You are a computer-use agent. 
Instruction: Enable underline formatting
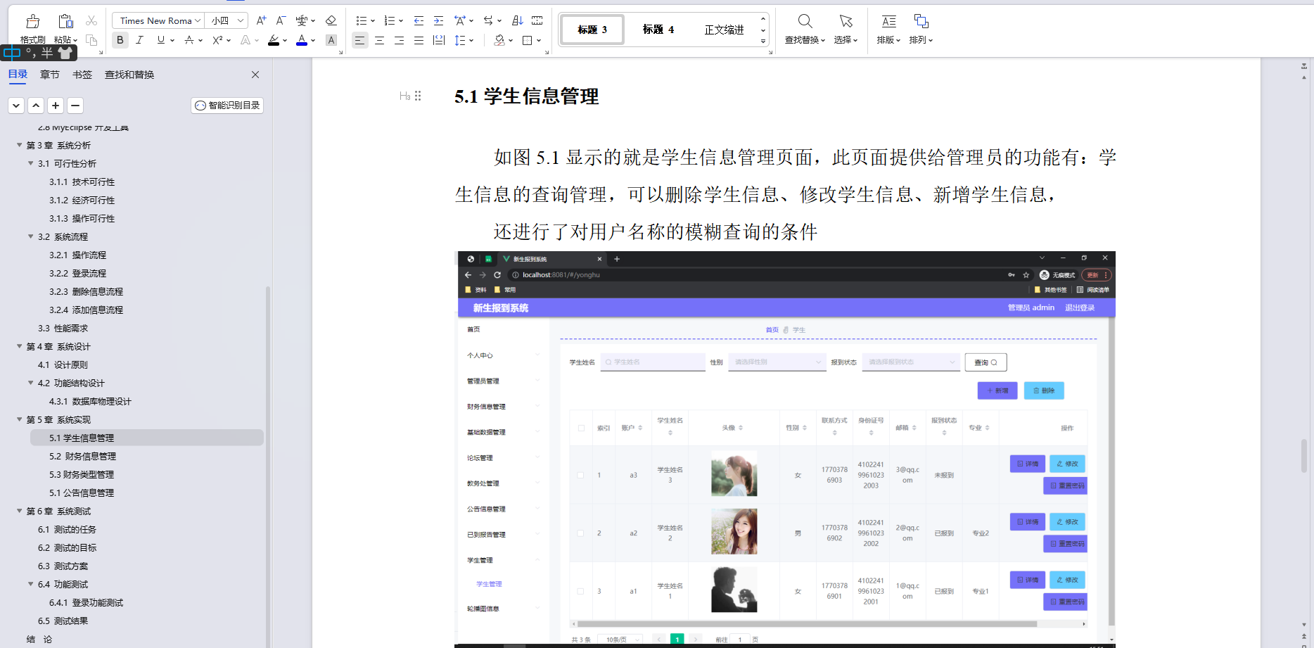point(159,40)
